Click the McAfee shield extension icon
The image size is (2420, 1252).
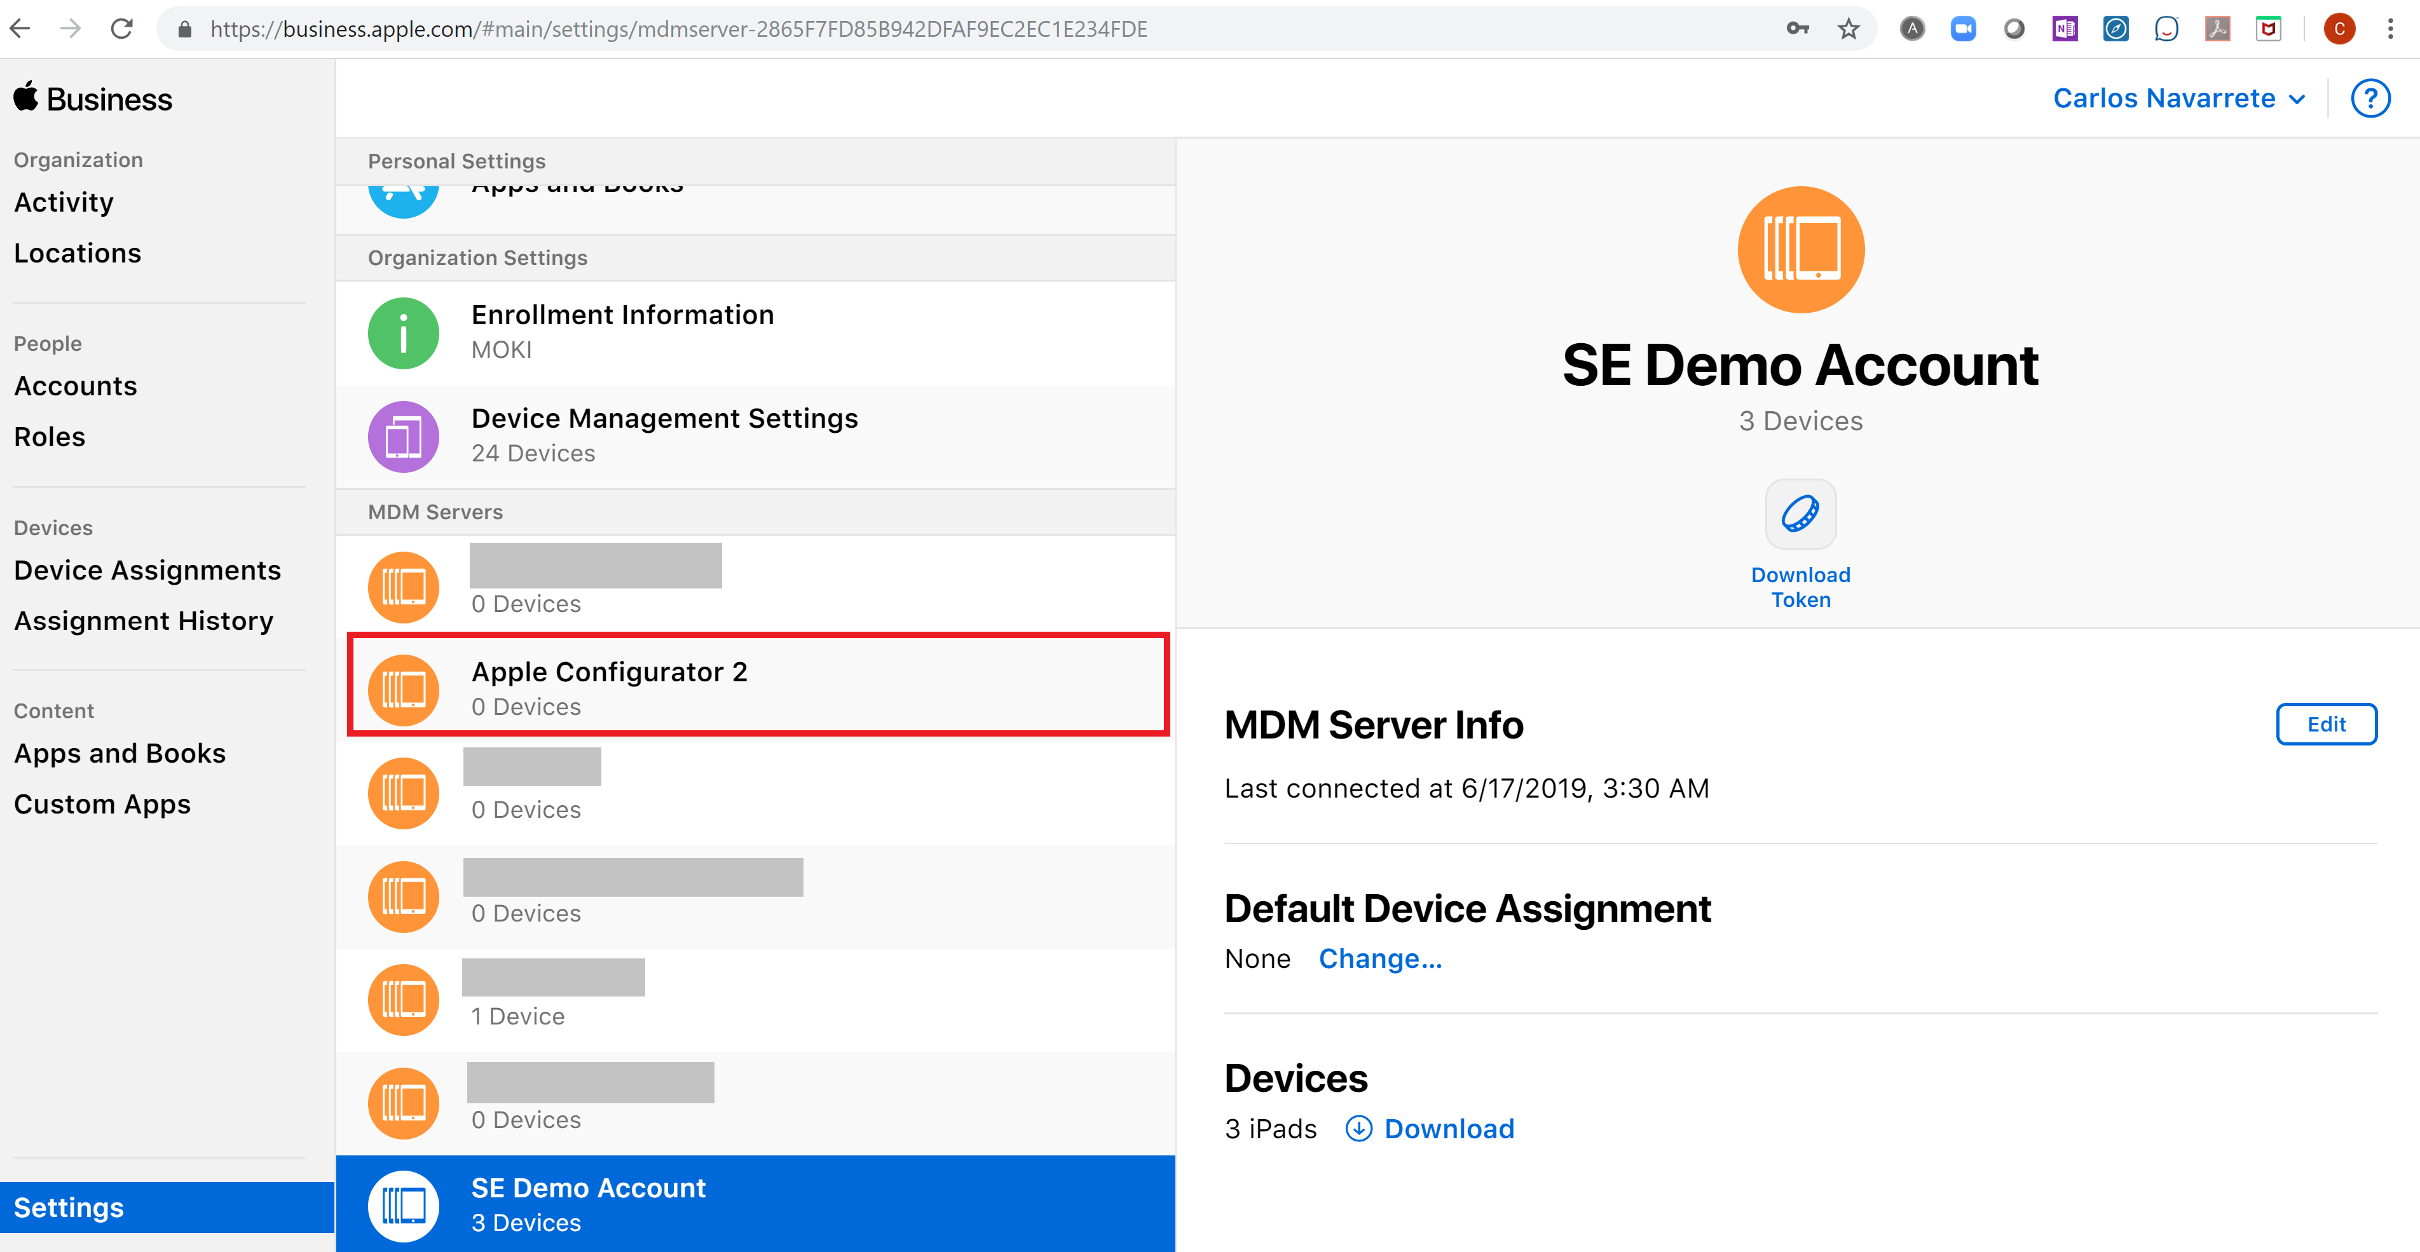point(2268,29)
